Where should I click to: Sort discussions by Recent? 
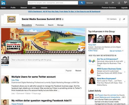(x=78, y=71)
